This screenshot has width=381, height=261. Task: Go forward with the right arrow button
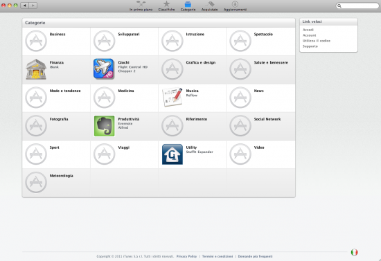pyautogui.click(x=33, y=6)
